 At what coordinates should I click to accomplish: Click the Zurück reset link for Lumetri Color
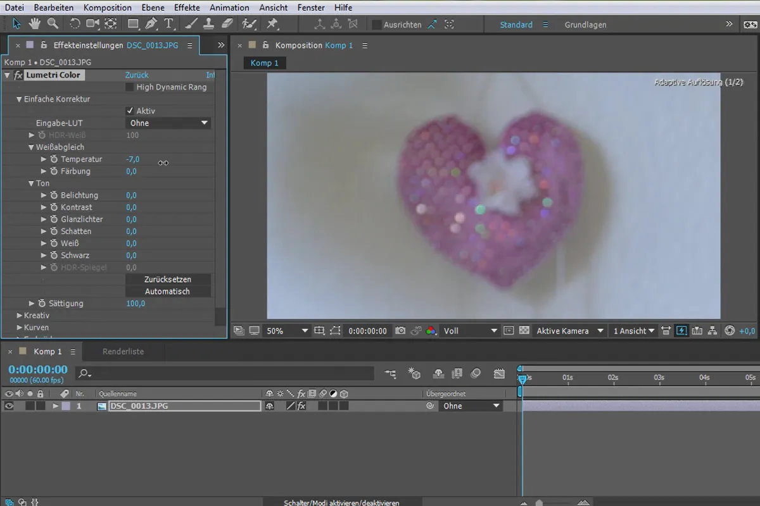[137, 75]
